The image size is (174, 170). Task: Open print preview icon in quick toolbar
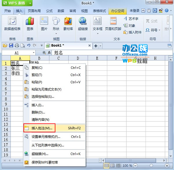pos(23,45)
